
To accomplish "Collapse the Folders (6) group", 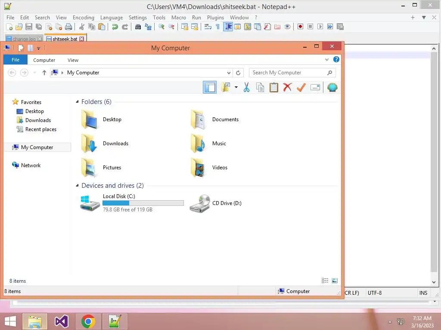I will pos(77,101).
